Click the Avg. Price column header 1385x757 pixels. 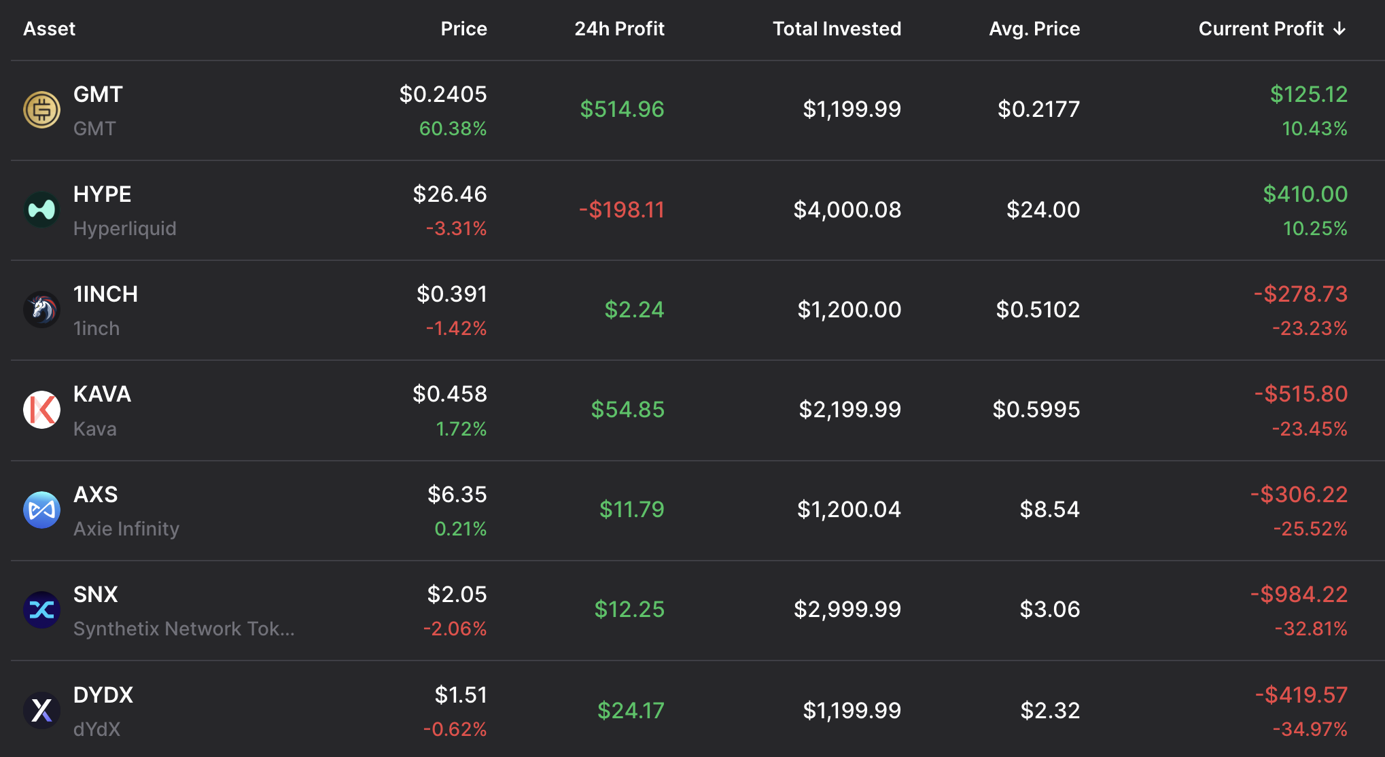pyautogui.click(x=1034, y=29)
